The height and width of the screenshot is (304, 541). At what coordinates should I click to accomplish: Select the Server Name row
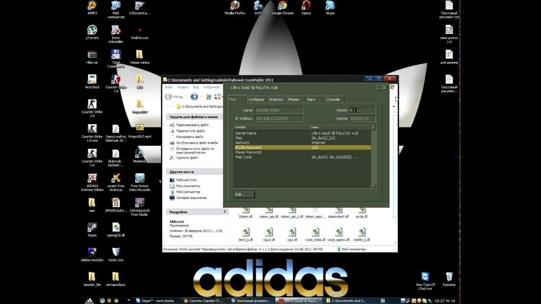(x=303, y=133)
